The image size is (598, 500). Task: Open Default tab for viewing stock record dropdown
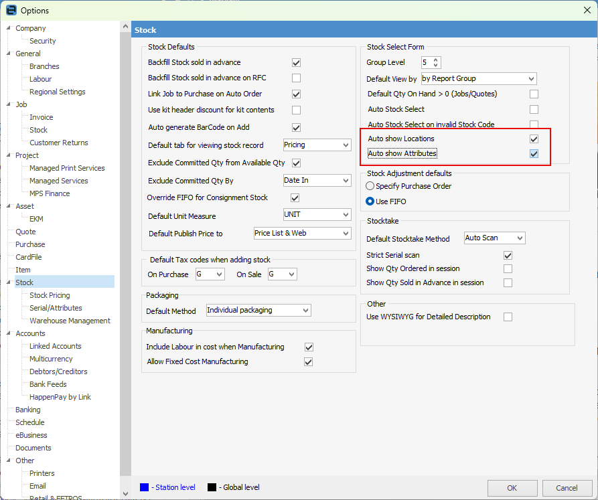(346, 145)
